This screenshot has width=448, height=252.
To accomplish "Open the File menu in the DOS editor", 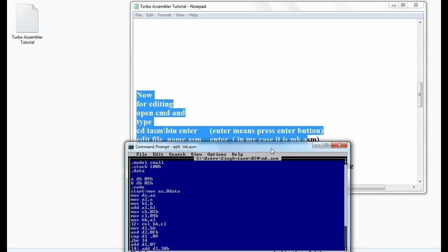I will pos(142,154).
